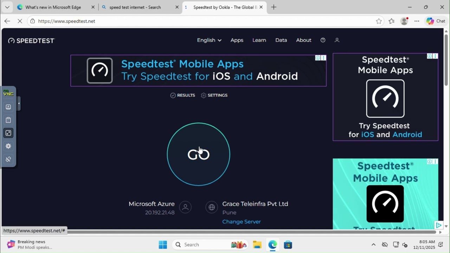Open the clock and date flyout
Screen dimensions: 450x253
(424, 245)
